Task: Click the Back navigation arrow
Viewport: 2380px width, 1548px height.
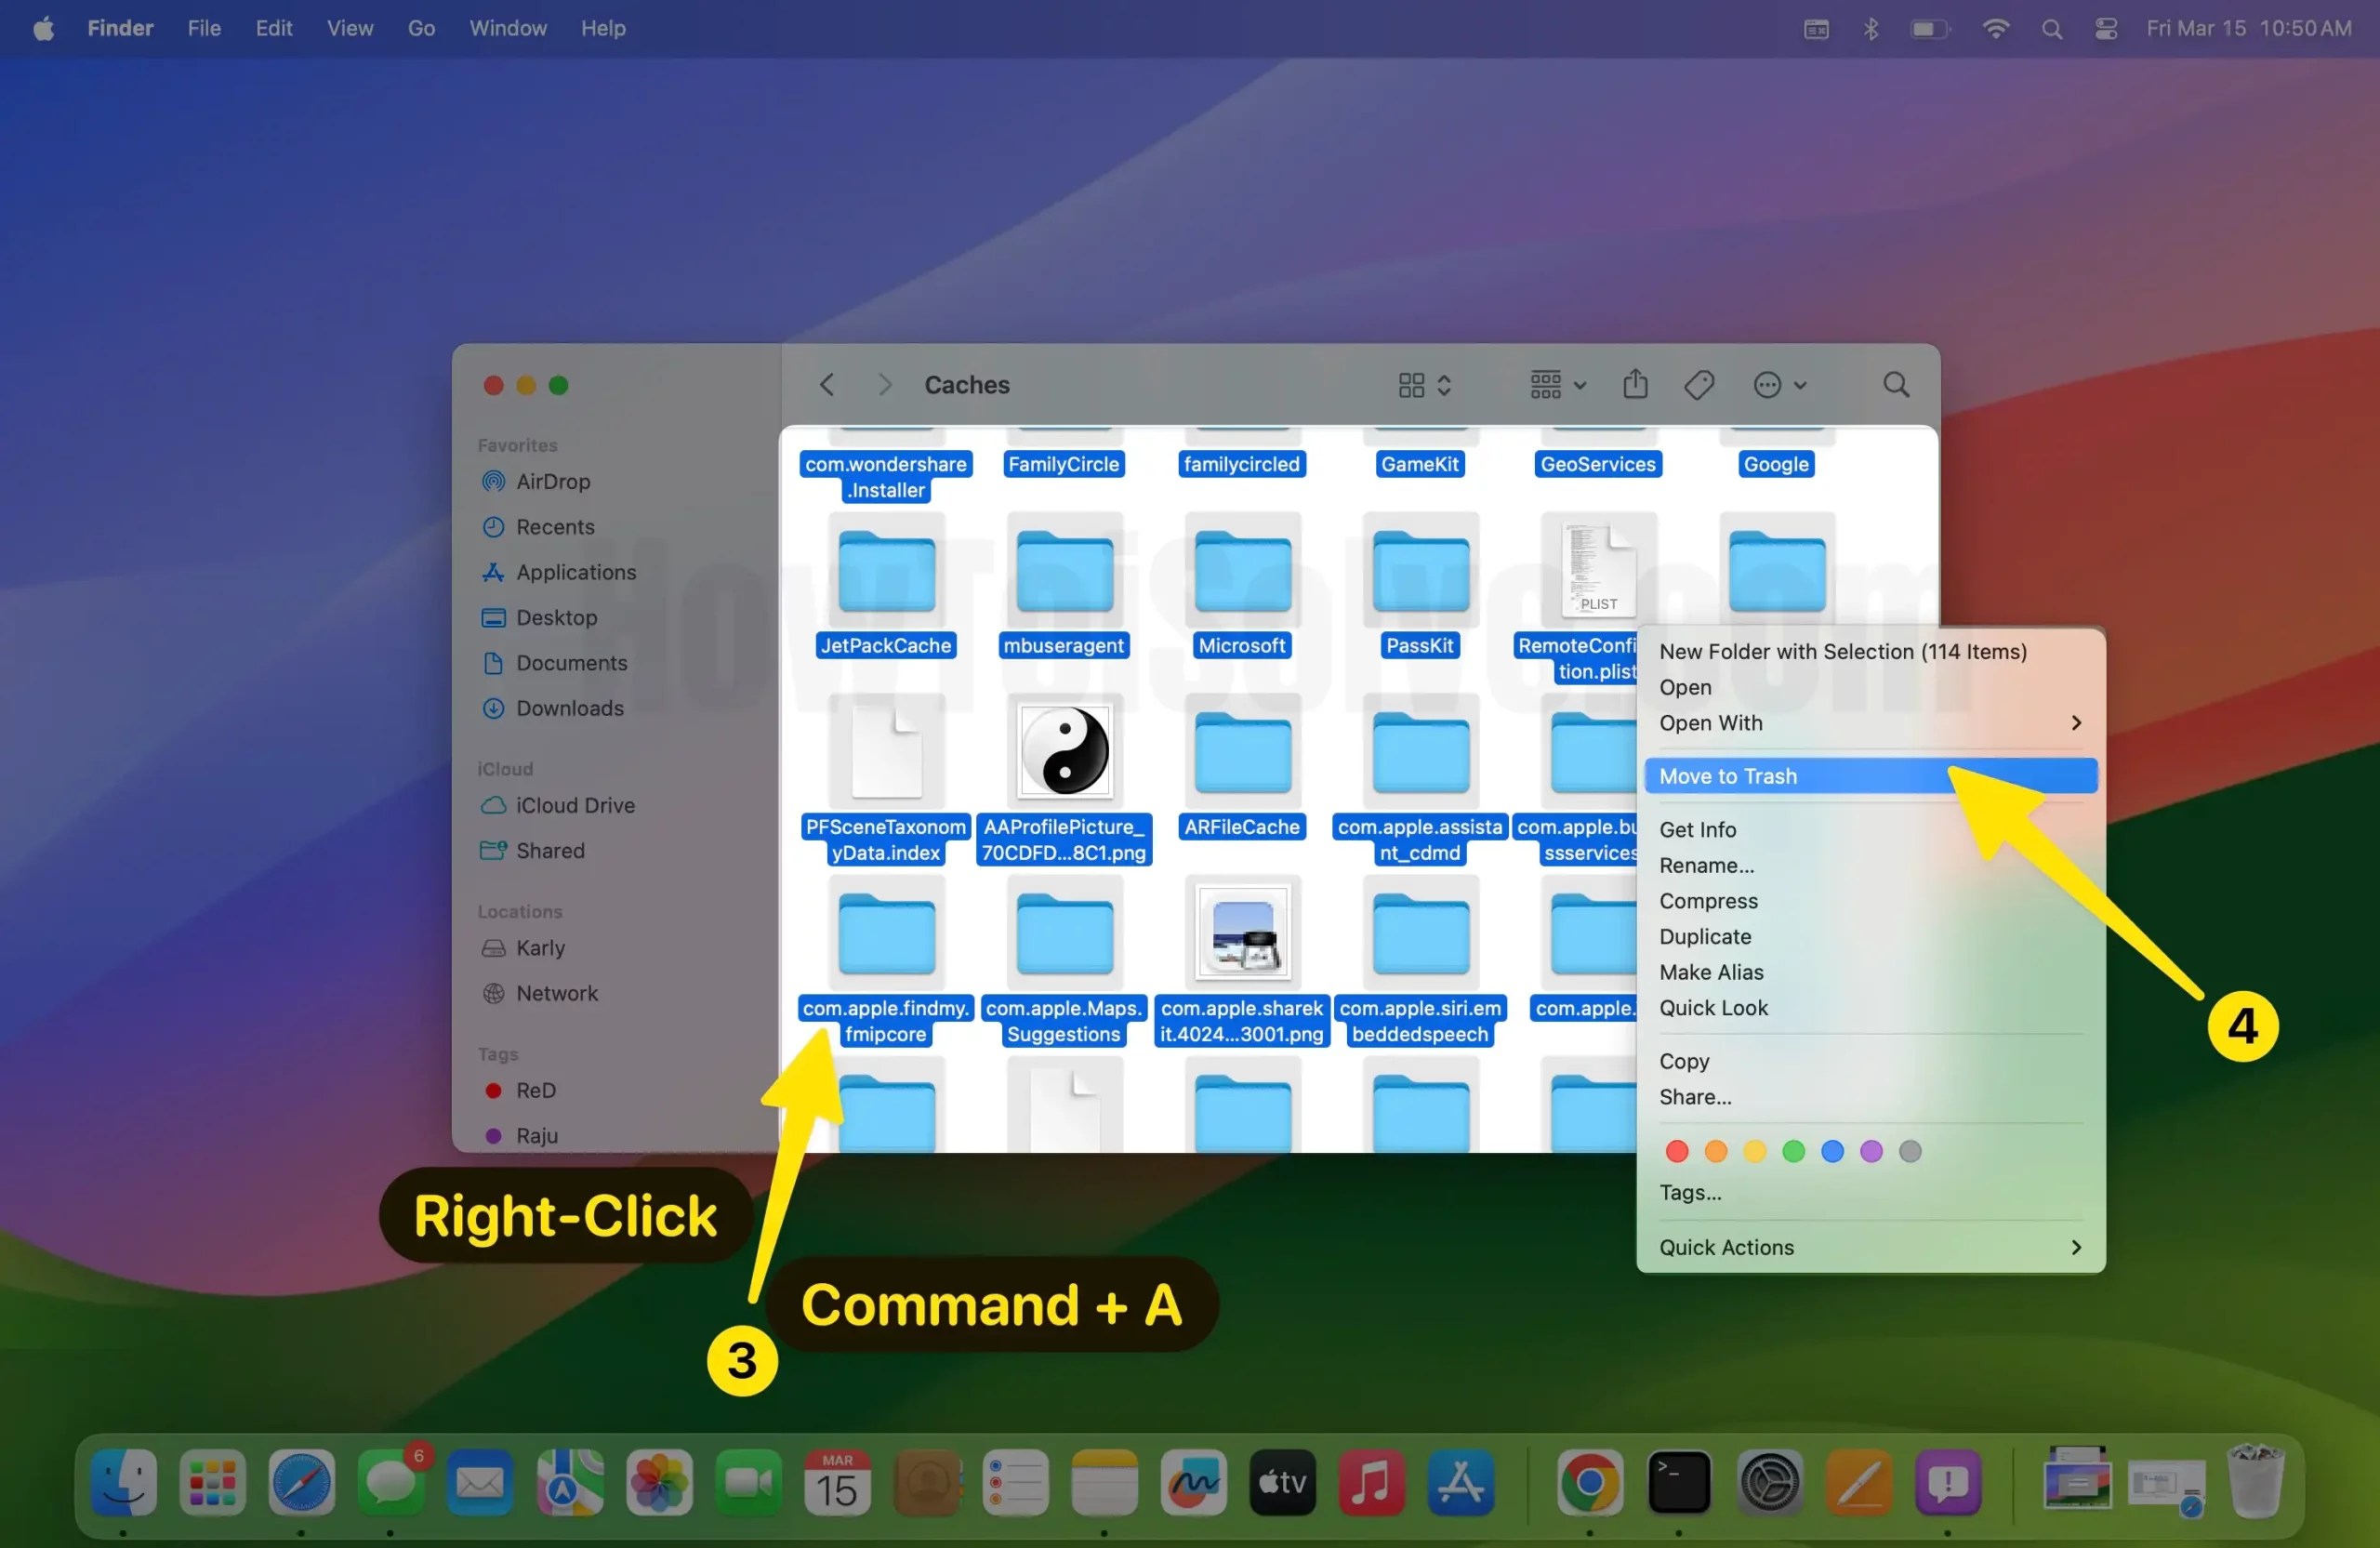Action: pyautogui.click(x=826, y=385)
